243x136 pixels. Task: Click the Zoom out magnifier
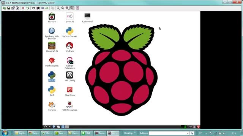pos(63,8)
